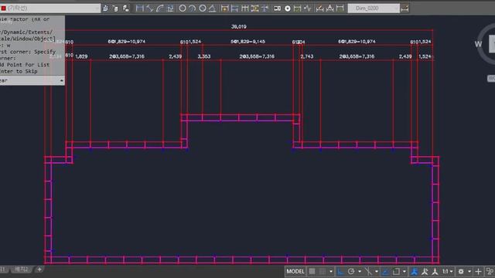Select the 2,743 dimension text

point(307,56)
